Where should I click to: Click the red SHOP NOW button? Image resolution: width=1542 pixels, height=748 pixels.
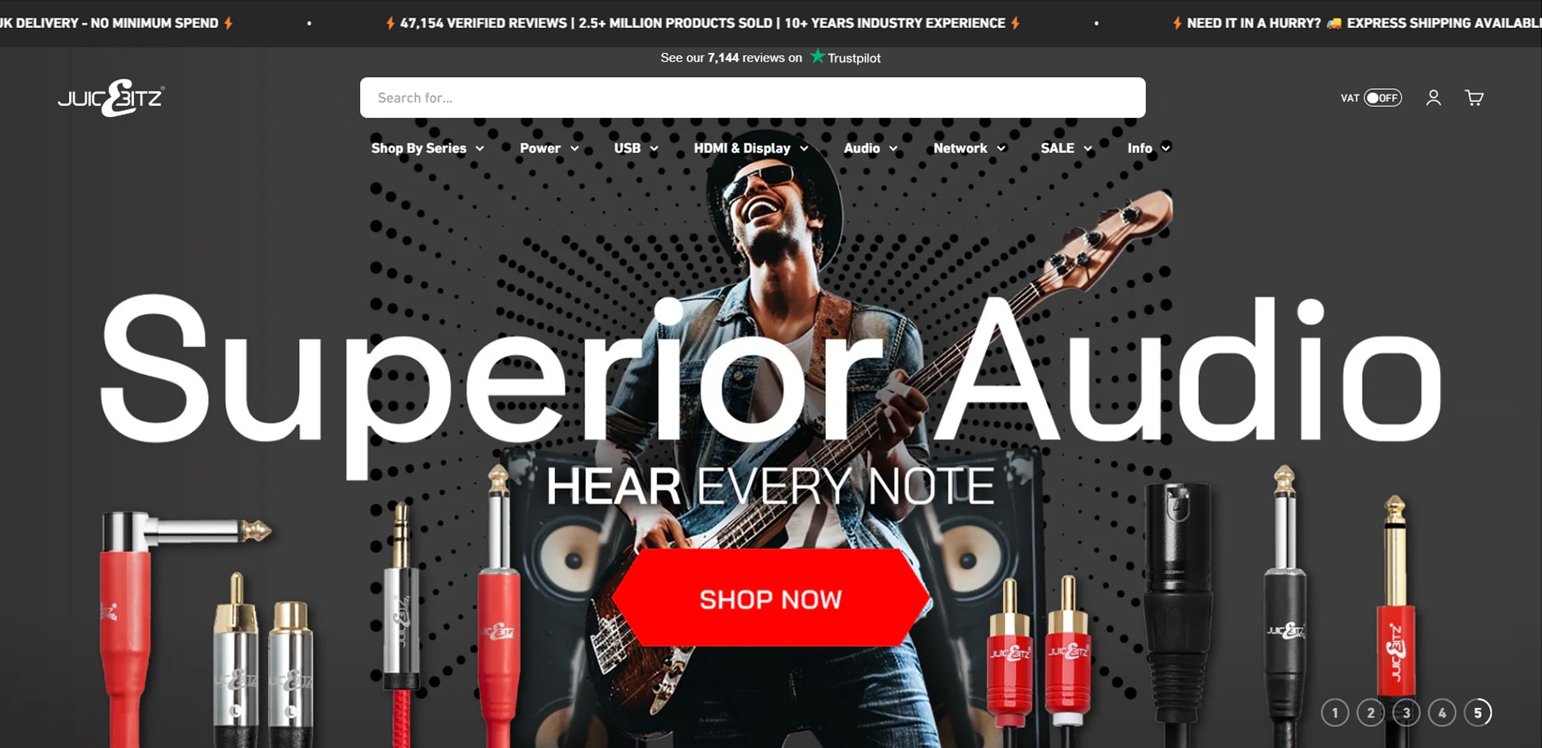tap(771, 598)
